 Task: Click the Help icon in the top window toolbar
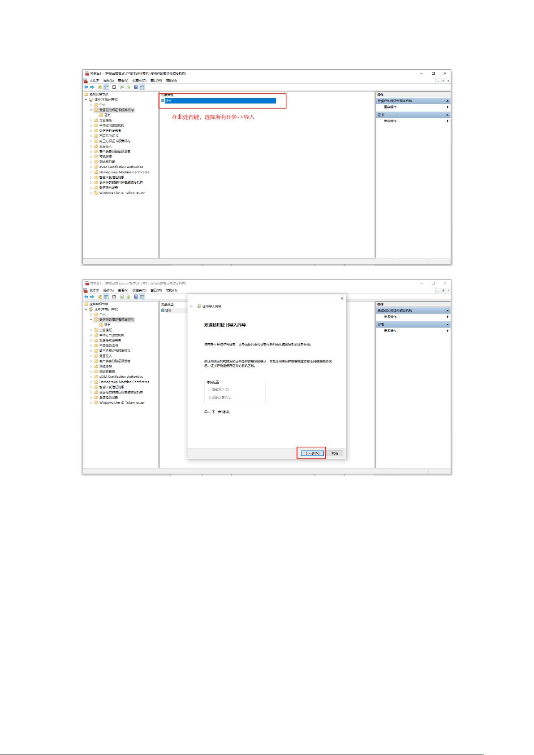tap(136, 87)
